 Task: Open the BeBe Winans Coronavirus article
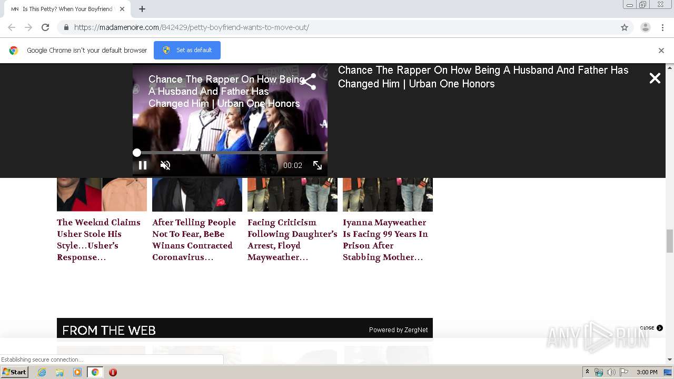pos(194,240)
